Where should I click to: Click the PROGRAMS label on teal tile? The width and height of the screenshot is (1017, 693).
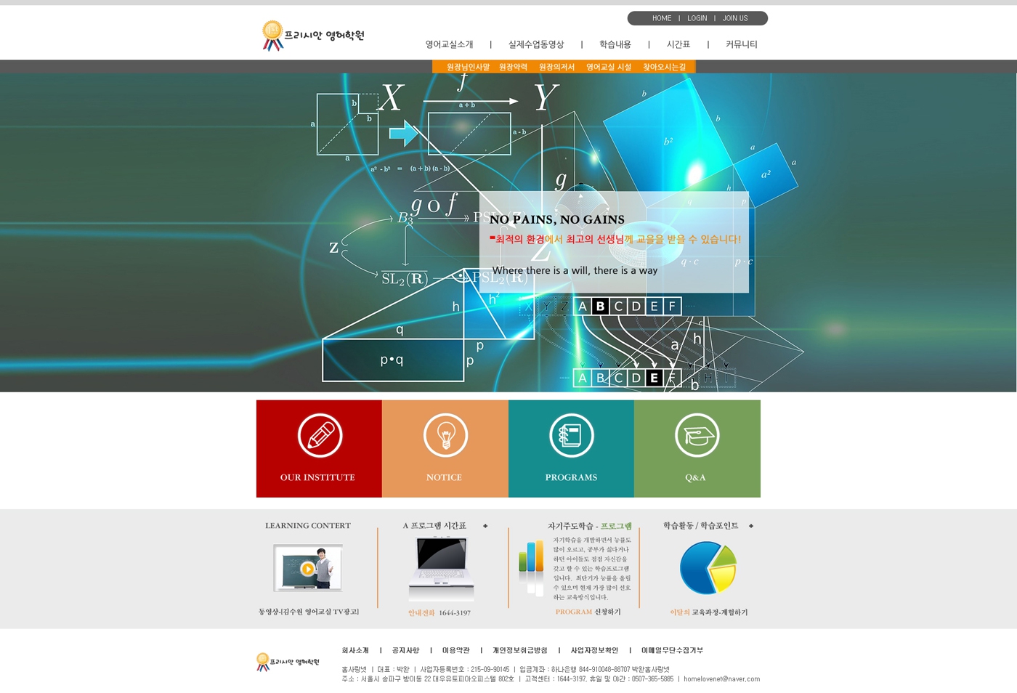(x=571, y=477)
